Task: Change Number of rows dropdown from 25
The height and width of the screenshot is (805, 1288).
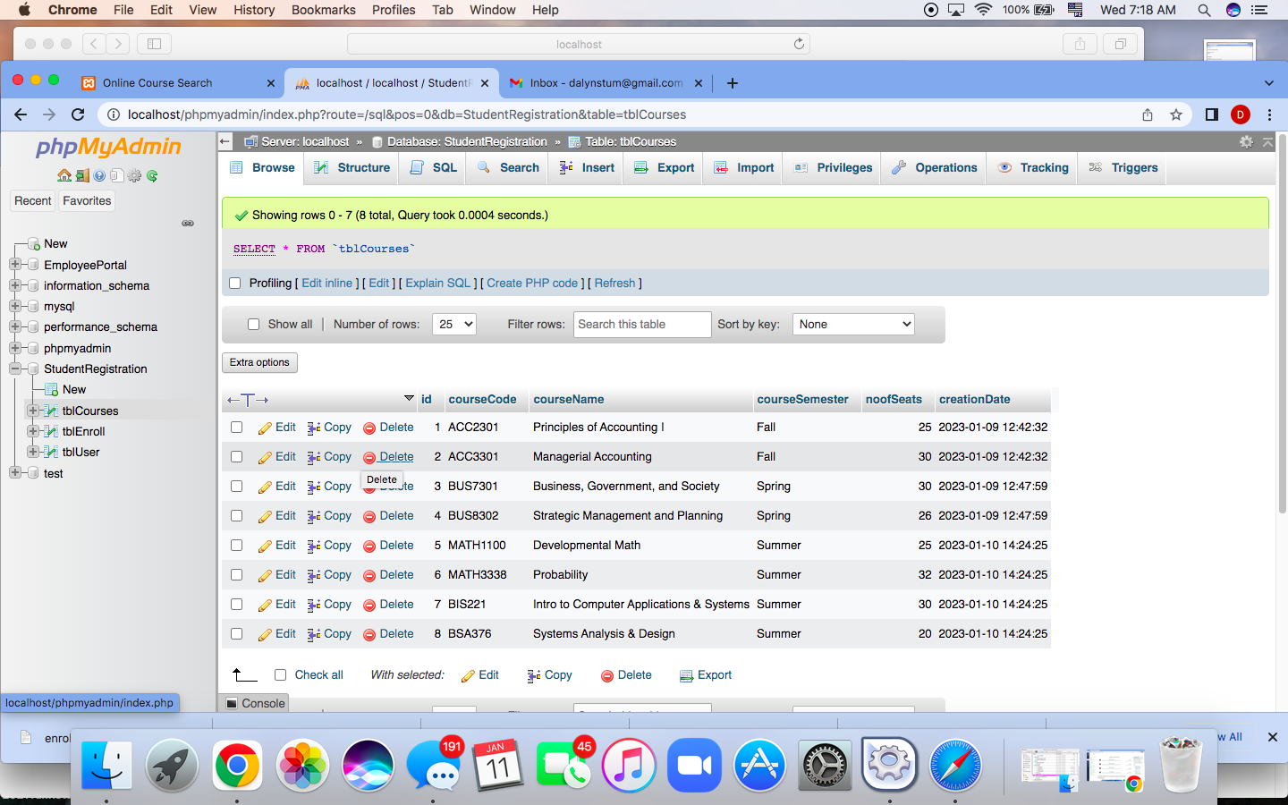Action: tap(453, 324)
